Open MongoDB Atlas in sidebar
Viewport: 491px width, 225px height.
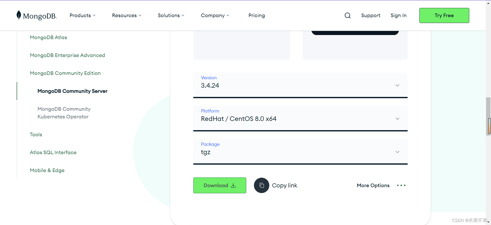pyautogui.click(x=48, y=37)
